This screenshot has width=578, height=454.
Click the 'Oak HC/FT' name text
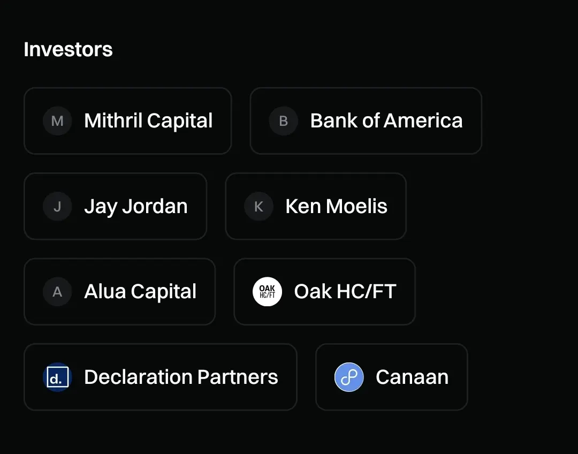[x=345, y=292]
